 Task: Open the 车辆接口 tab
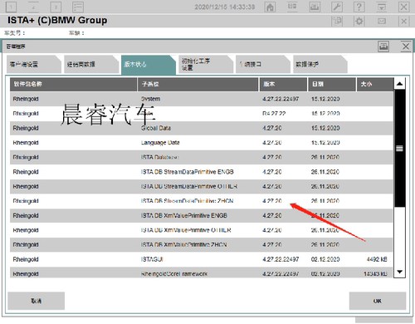tap(263, 64)
